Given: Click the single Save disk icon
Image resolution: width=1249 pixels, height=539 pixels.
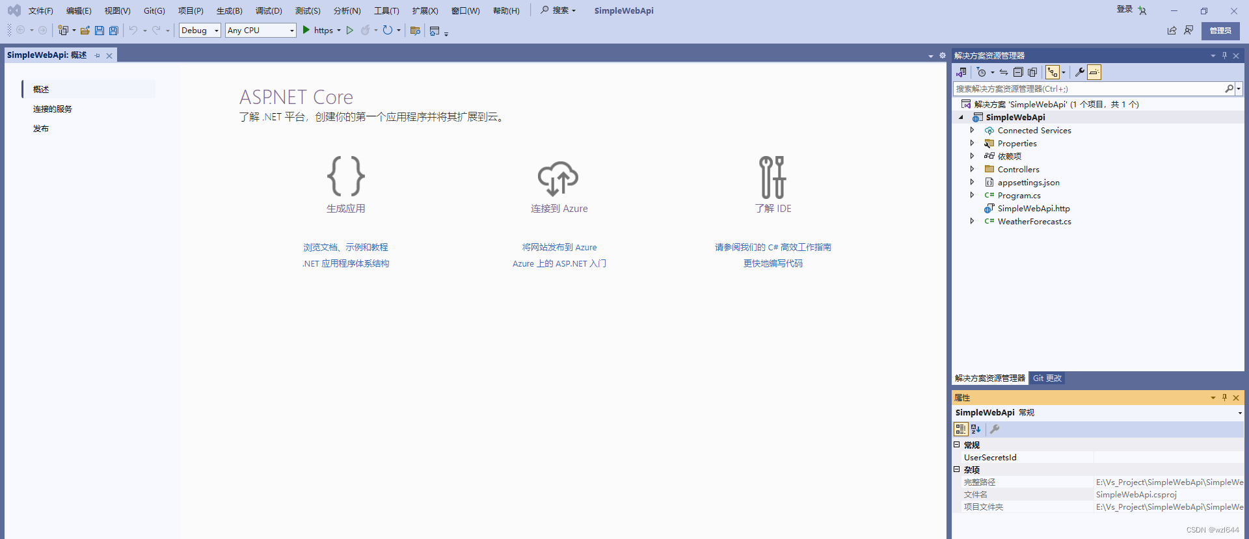Looking at the screenshot, I should pyautogui.click(x=100, y=30).
